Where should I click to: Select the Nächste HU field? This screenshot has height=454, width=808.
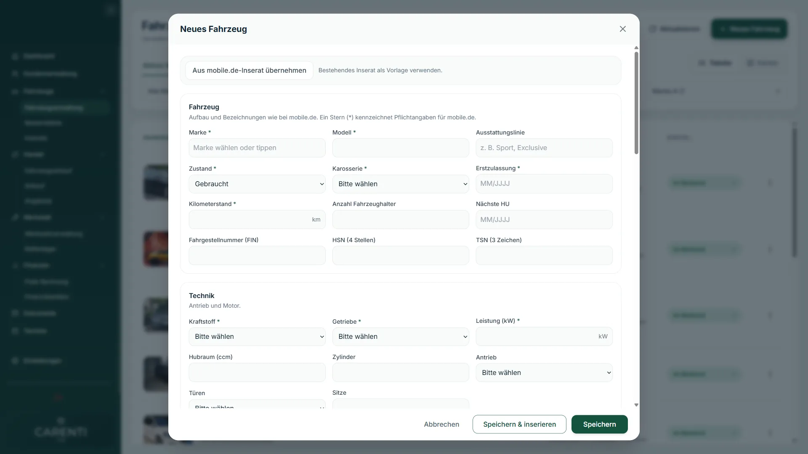(544, 219)
